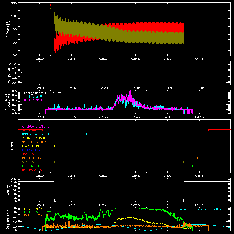
Task: Click the 40 tick on Degrees axis
Action: [x=15, y=222]
